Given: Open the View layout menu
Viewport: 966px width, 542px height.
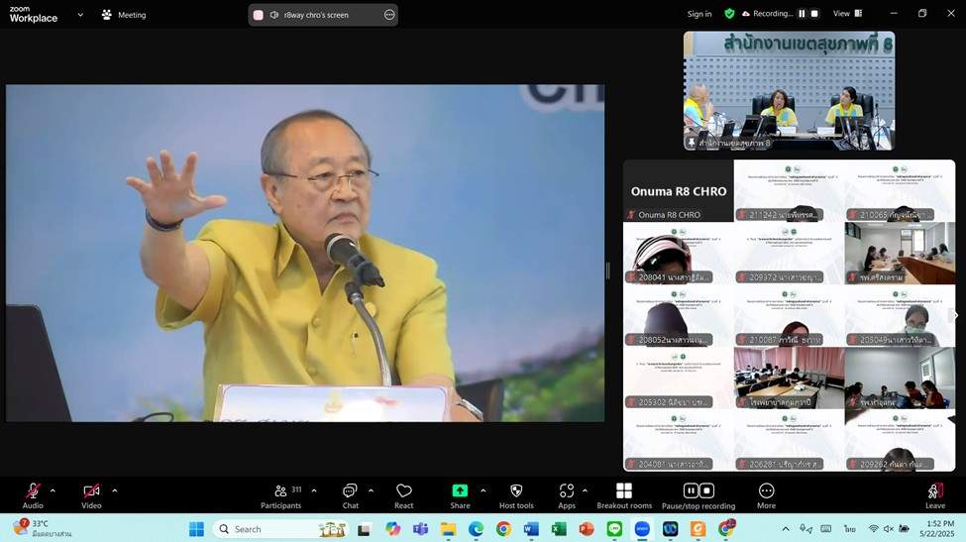Looking at the screenshot, I should pyautogui.click(x=847, y=14).
